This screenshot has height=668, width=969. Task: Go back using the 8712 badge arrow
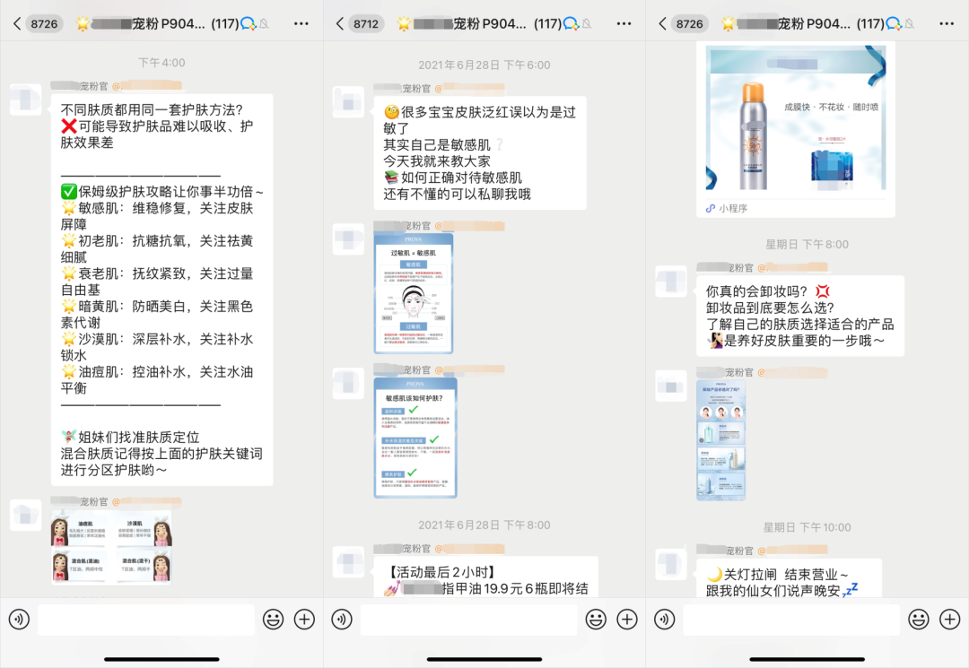tap(340, 23)
